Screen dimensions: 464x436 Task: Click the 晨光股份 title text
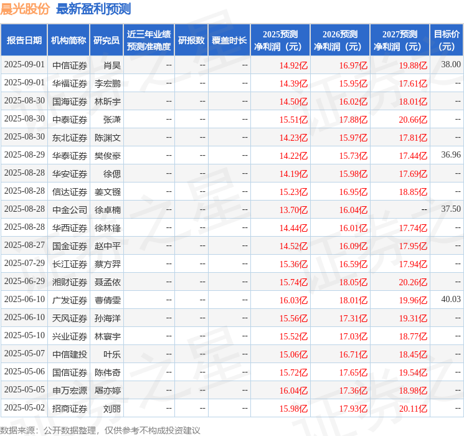click(x=25, y=9)
